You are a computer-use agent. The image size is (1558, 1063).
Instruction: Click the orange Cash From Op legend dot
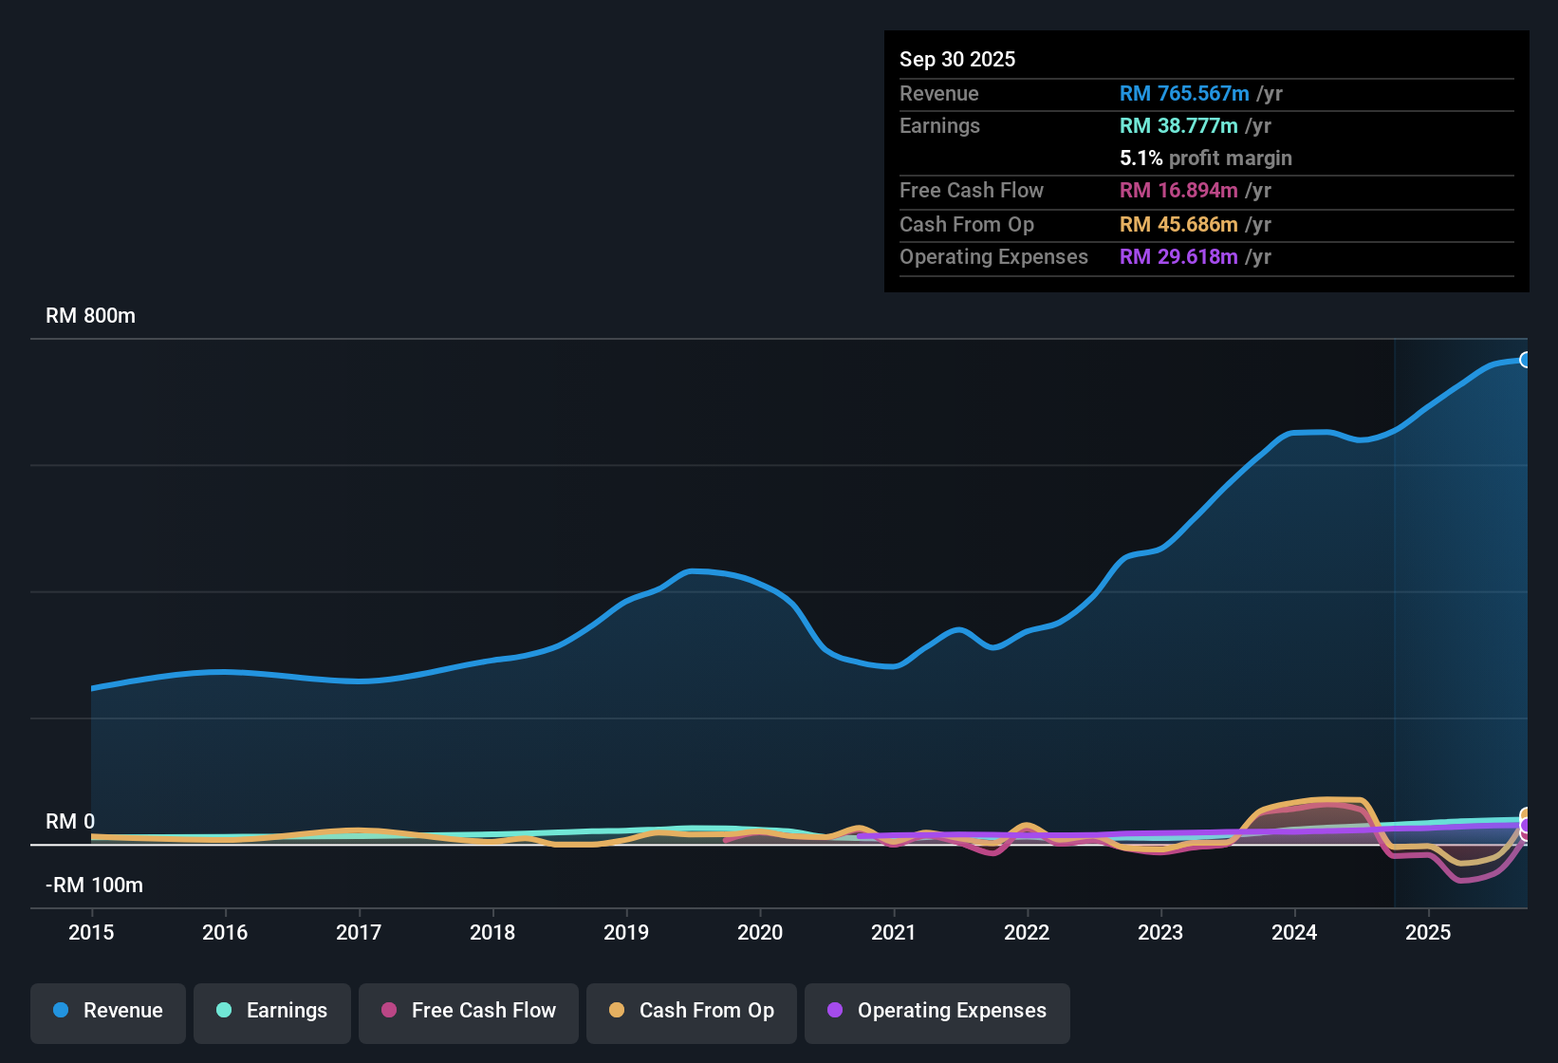pyautogui.click(x=617, y=1011)
